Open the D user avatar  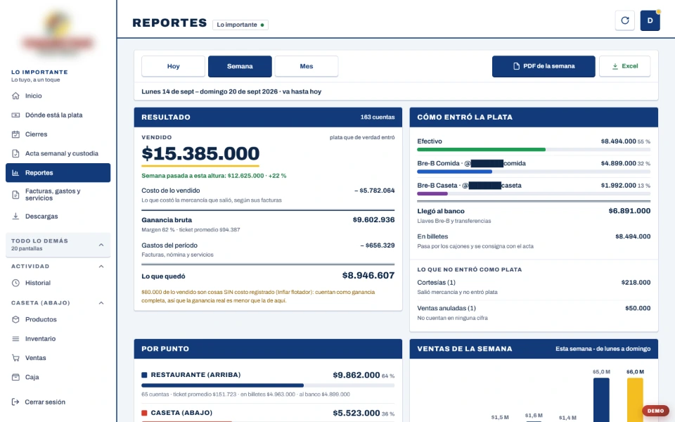pos(650,20)
